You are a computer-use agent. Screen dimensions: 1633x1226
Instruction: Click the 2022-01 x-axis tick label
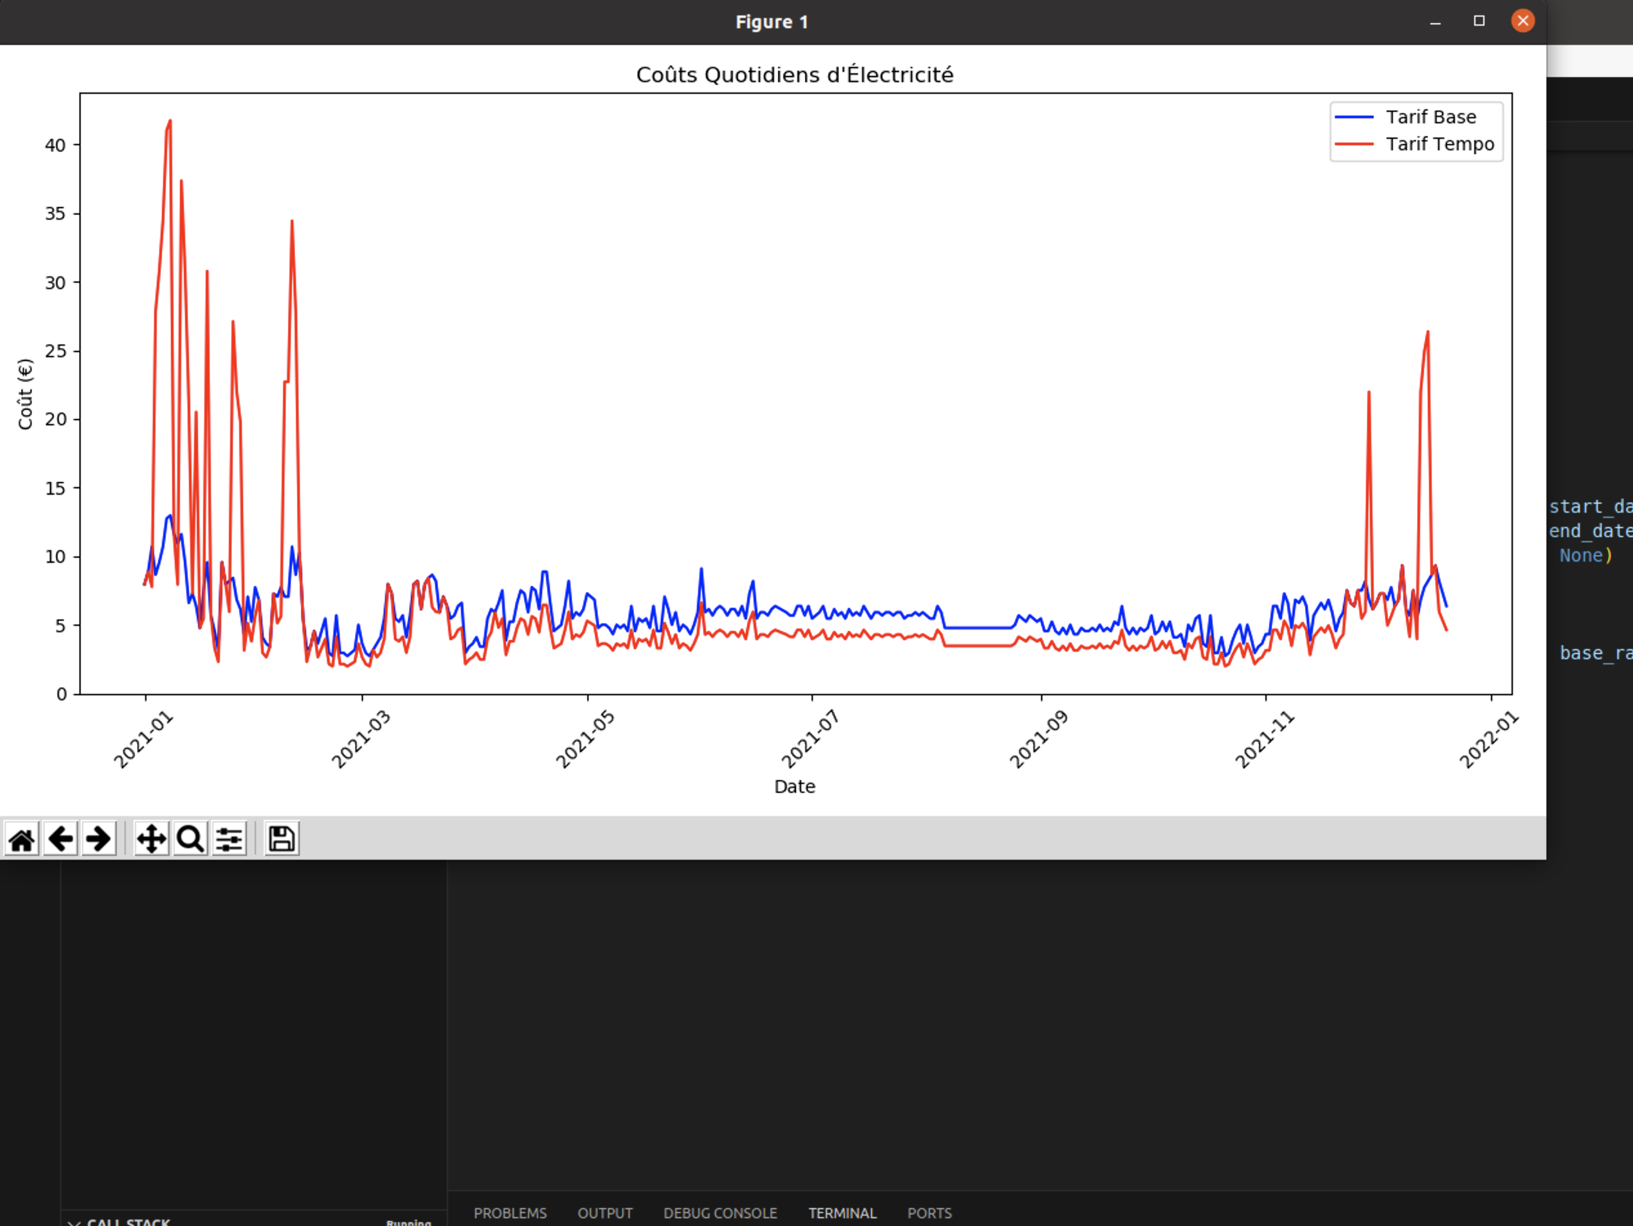[x=1488, y=740]
